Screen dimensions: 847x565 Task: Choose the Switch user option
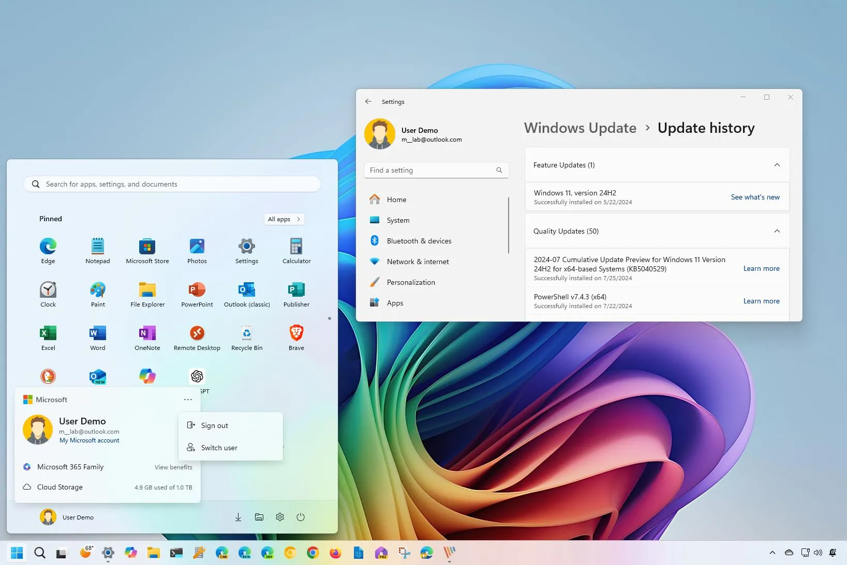[x=219, y=448]
